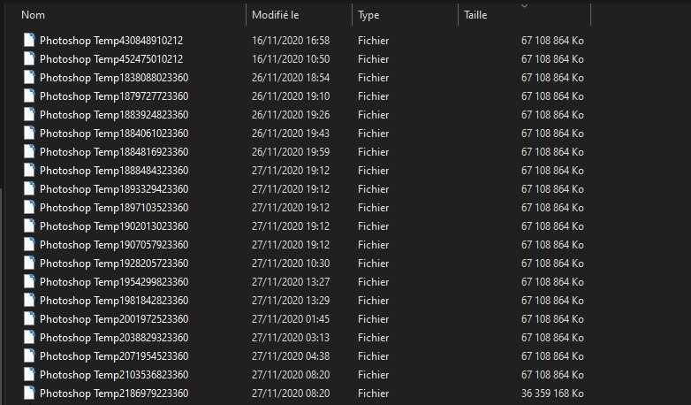This screenshot has width=691, height=405.
Task: Select file name Photoshop Temp1902013023360
Action: 114,225
